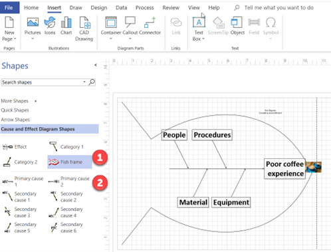Open the Process ribbon tab
The image size is (331, 252).
coord(145,7)
